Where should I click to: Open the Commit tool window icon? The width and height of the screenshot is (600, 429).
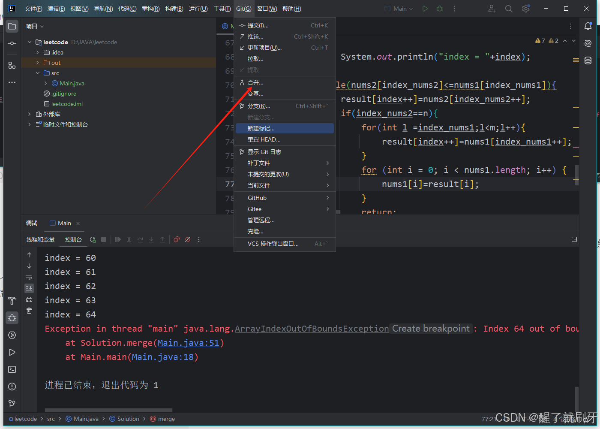(12, 43)
